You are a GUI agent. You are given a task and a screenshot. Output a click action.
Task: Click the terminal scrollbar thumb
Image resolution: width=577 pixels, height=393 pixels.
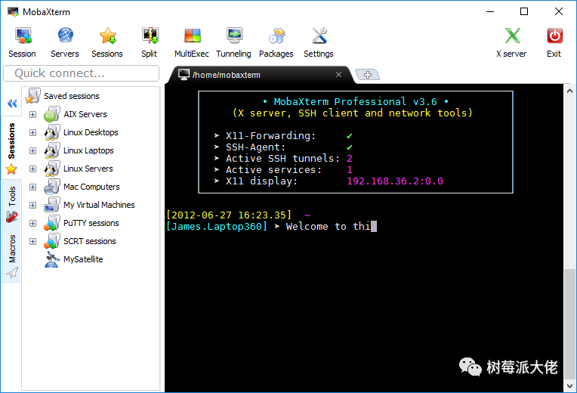tap(569, 324)
